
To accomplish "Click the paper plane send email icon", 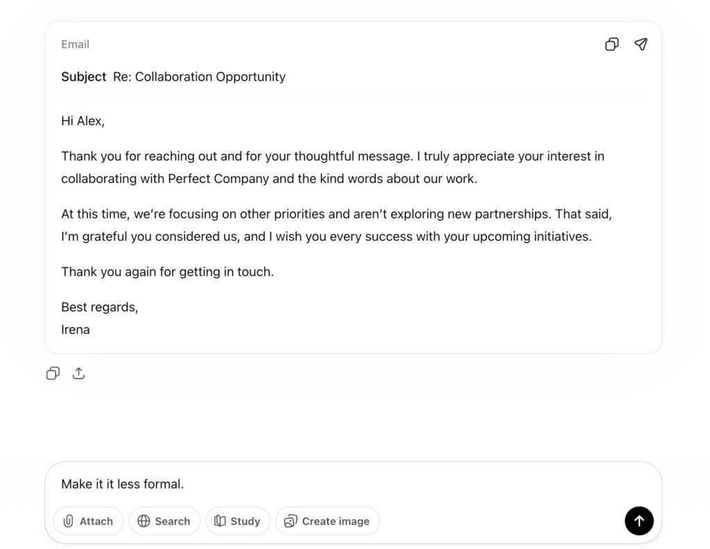I will (x=641, y=44).
